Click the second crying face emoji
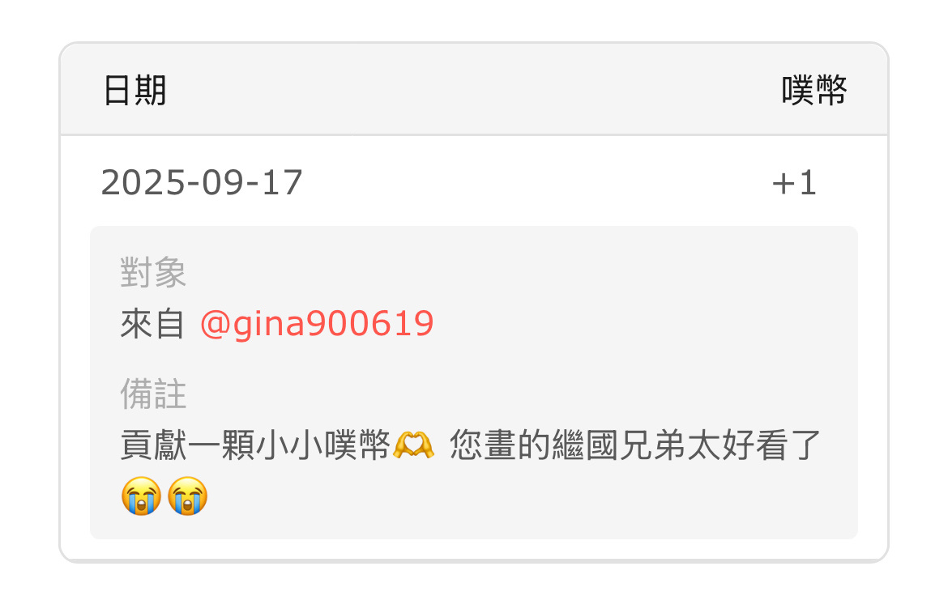This screenshot has height=596, width=948. pyautogui.click(x=187, y=496)
